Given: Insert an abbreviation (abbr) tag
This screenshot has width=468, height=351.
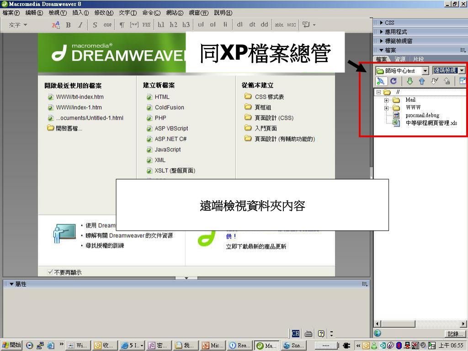Looking at the screenshot, I should point(279,25).
